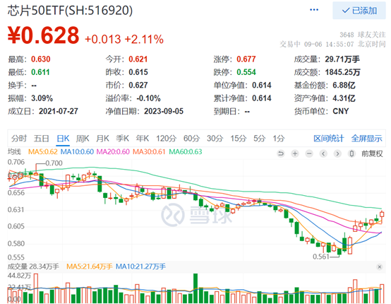
Task: Click the 均线 moving average label
Action: click(14, 151)
